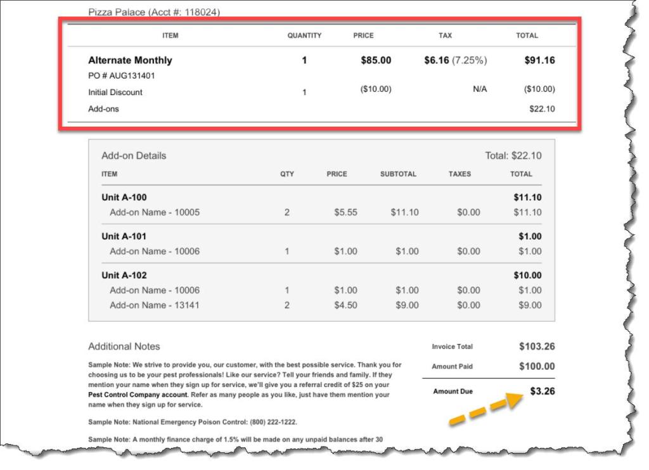649x470 pixels.
Task: Click the Add-on Details Total: $22.10 label
Action: click(513, 156)
